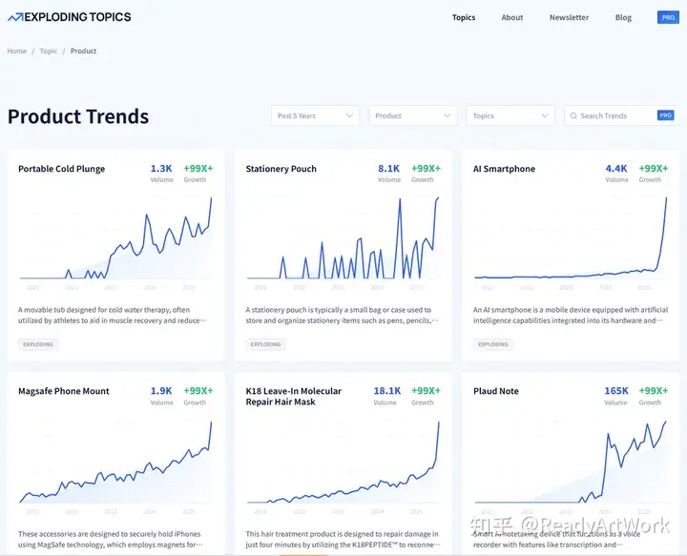Screen dimensions: 687x556
Task: Click +99X+ growth on Portable Cold Plunge
Action: 198,169
